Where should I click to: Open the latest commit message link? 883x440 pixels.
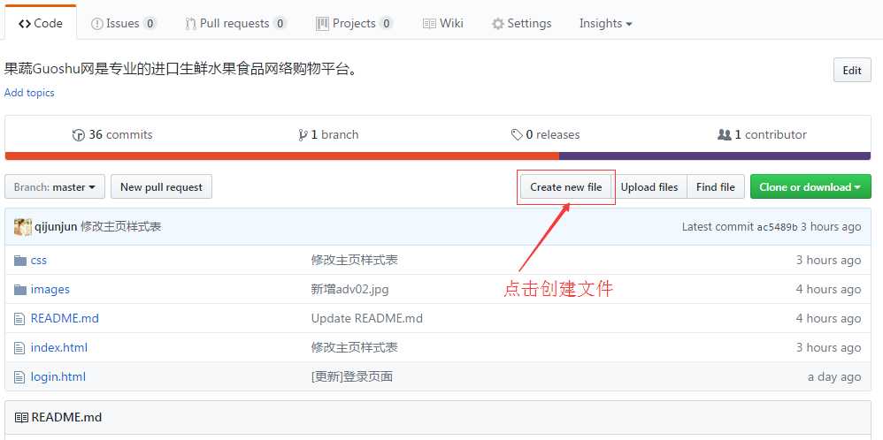pos(121,227)
